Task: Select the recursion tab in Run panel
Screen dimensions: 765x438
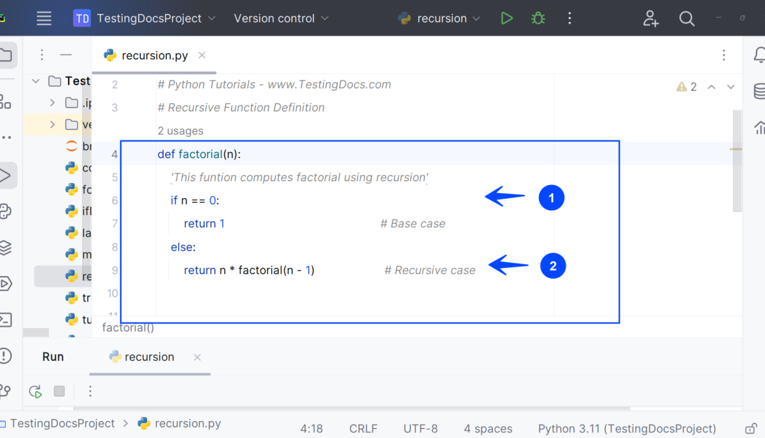Action: 149,357
